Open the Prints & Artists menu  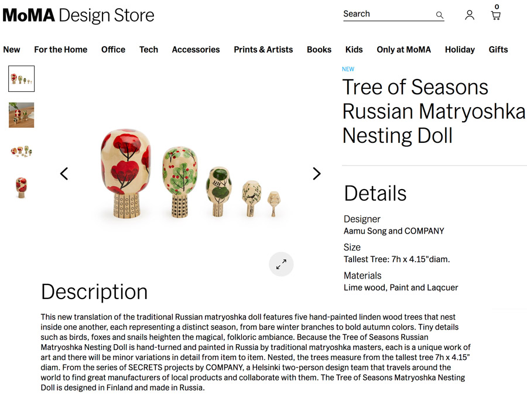coord(263,49)
